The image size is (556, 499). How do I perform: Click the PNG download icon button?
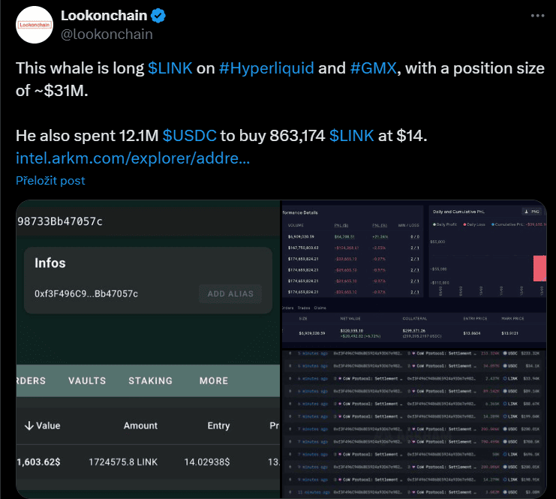click(531, 212)
